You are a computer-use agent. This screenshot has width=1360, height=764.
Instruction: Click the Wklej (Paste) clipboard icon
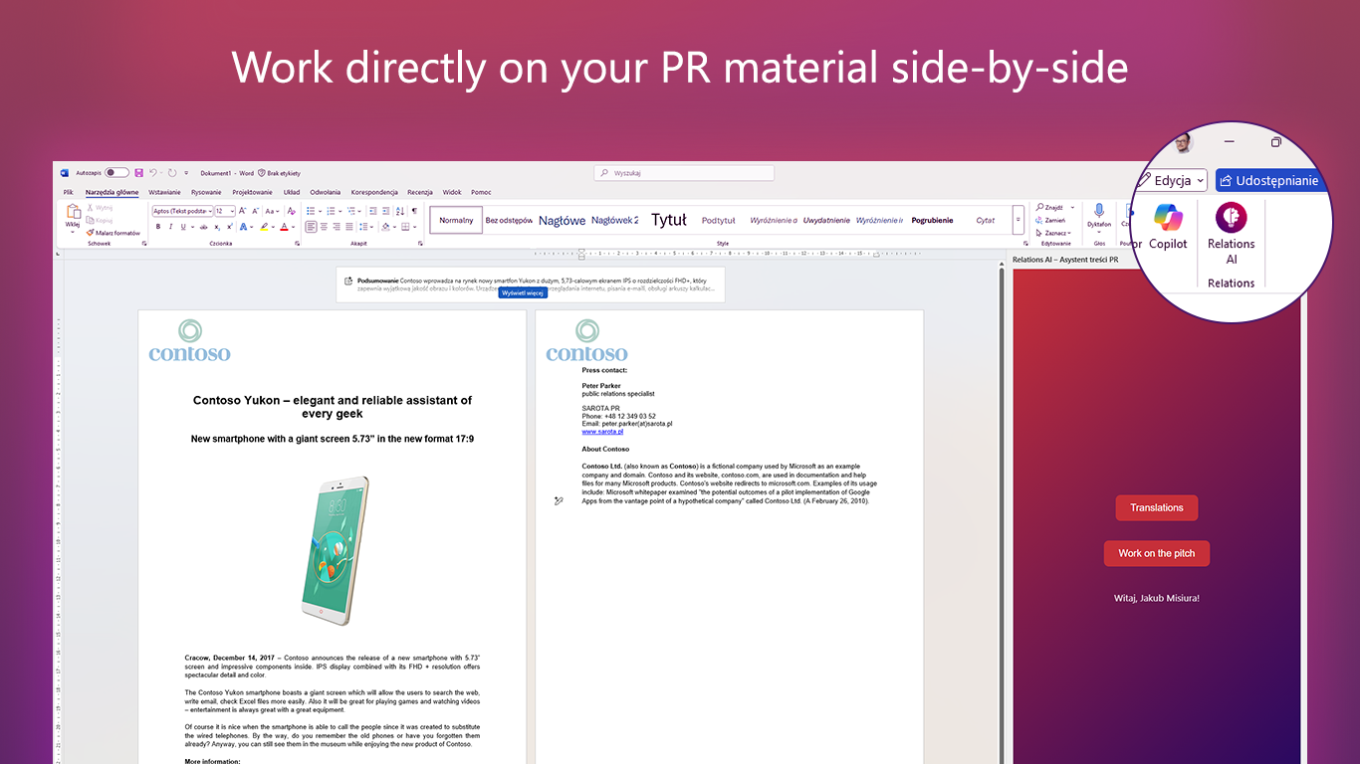(x=73, y=212)
